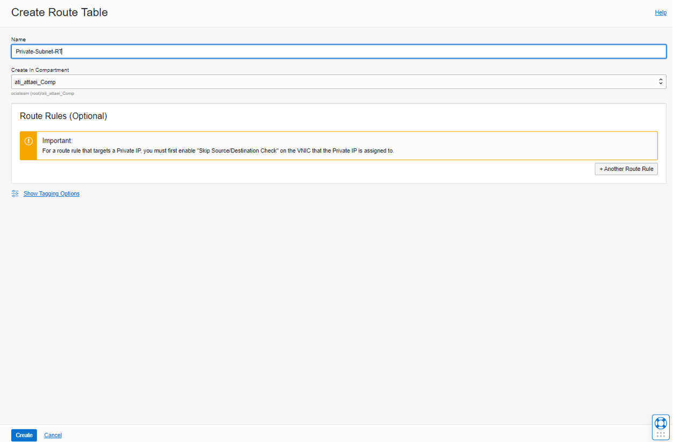Image resolution: width=674 pixels, height=442 pixels.
Task: Click the up-down arrows in compartment selector
Action: coord(661,82)
